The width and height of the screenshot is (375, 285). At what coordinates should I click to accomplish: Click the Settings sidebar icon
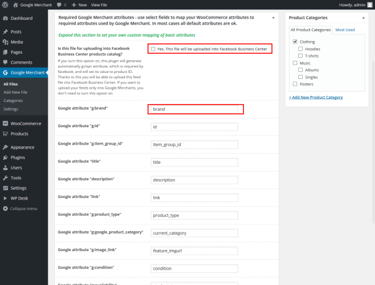[x=5, y=188]
